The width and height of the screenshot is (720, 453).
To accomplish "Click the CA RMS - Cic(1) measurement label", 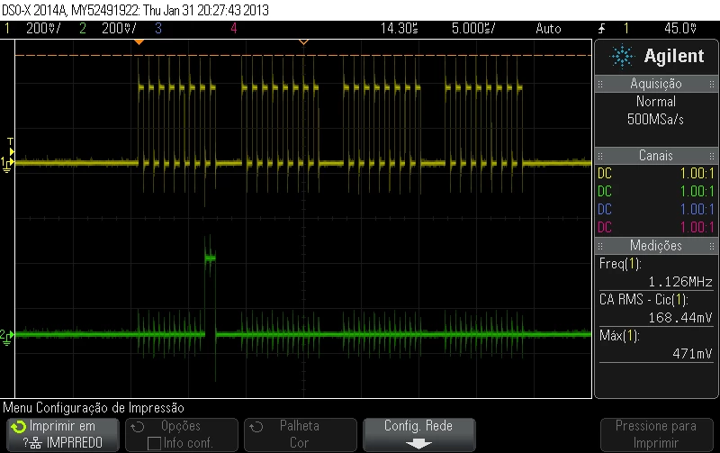I will (643, 300).
